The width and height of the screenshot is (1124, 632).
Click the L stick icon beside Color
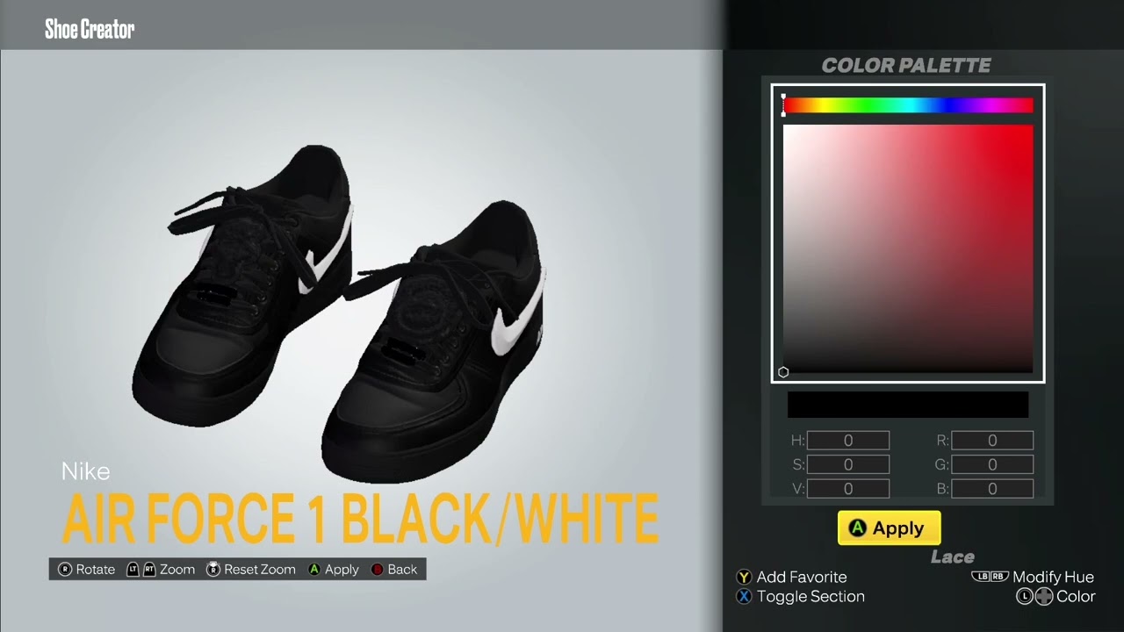click(1024, 597)
